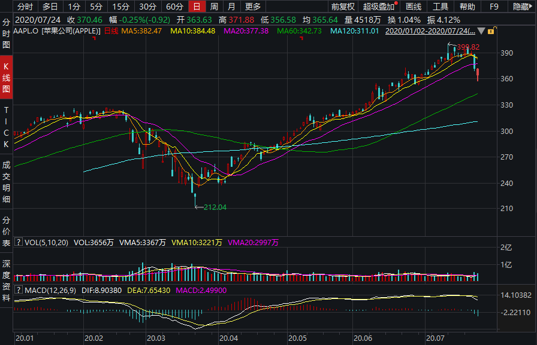This screenshot has width=537, height=345.
Task: Switch to the 日 daily period
Action: tap(197, 7)
